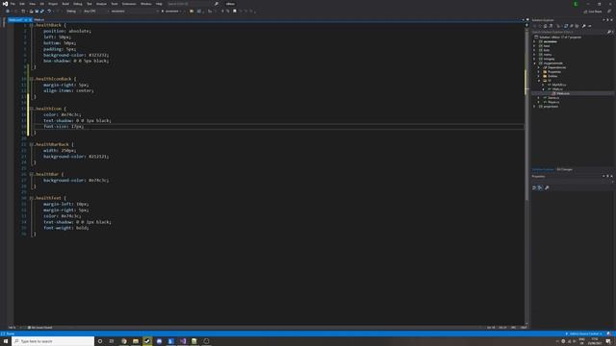Open the File menu
This screenshot has height=346, width=616.
tap(13, 4)
